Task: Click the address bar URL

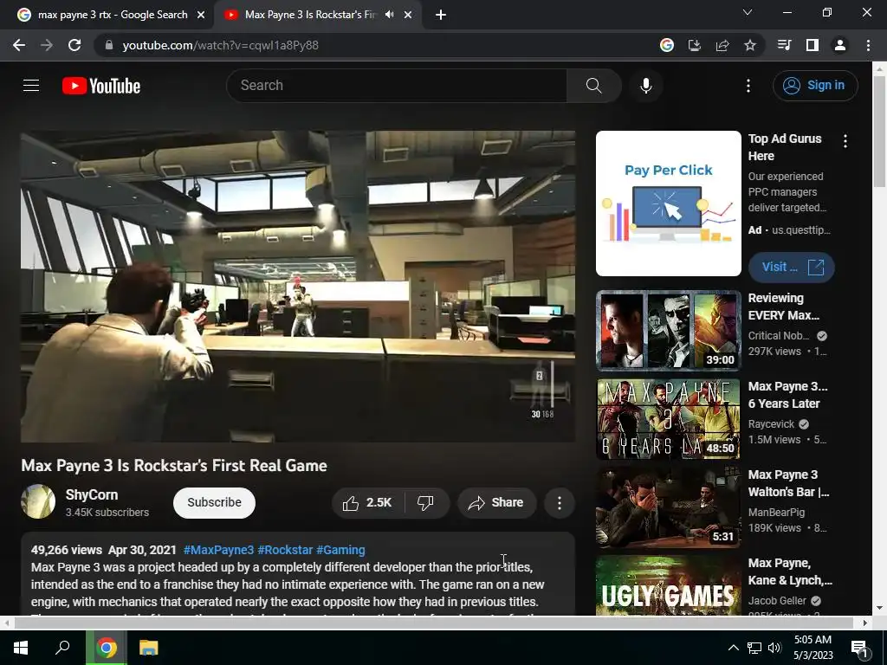Action: tap(221, 45)
